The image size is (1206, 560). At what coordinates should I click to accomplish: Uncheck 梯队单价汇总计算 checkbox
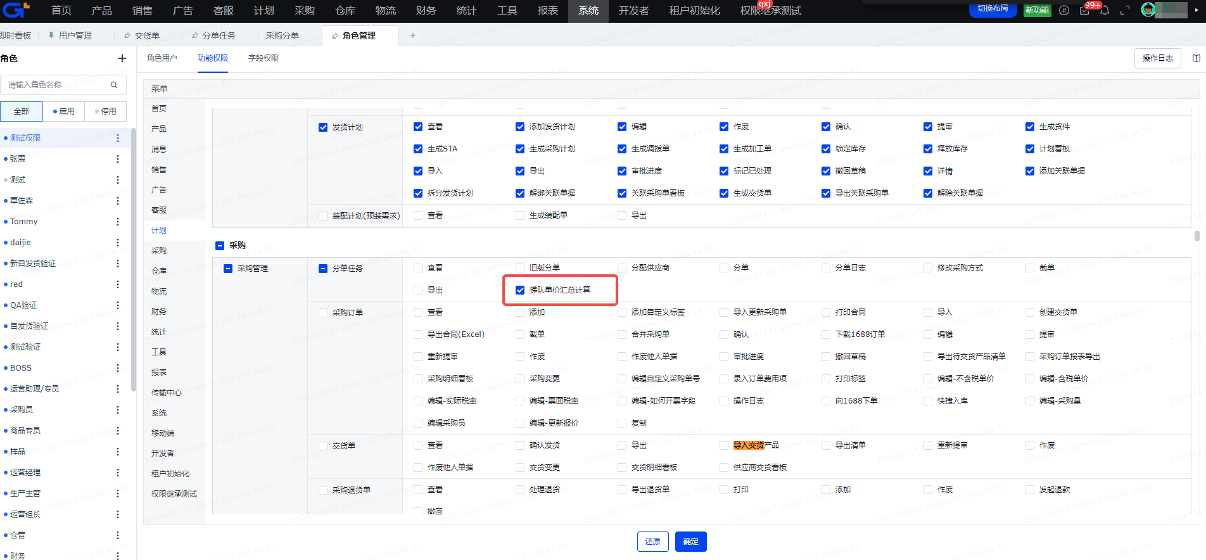[520, 290]
